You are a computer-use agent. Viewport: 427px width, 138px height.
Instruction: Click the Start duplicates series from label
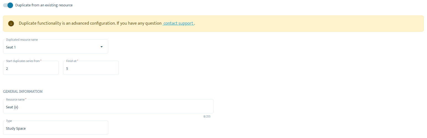tap(24, 61)
